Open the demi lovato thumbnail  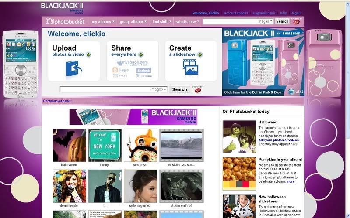click(69, 186)
